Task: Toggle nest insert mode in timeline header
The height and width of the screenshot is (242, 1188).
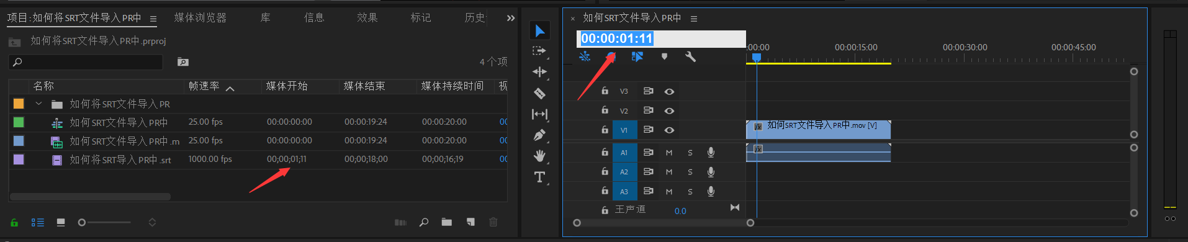Action: pyautogui.click(x=585, y=56)
